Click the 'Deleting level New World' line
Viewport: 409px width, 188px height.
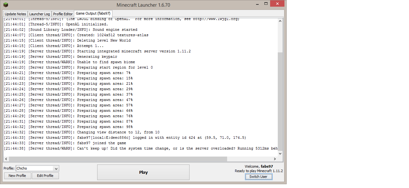tap(67, 40)
